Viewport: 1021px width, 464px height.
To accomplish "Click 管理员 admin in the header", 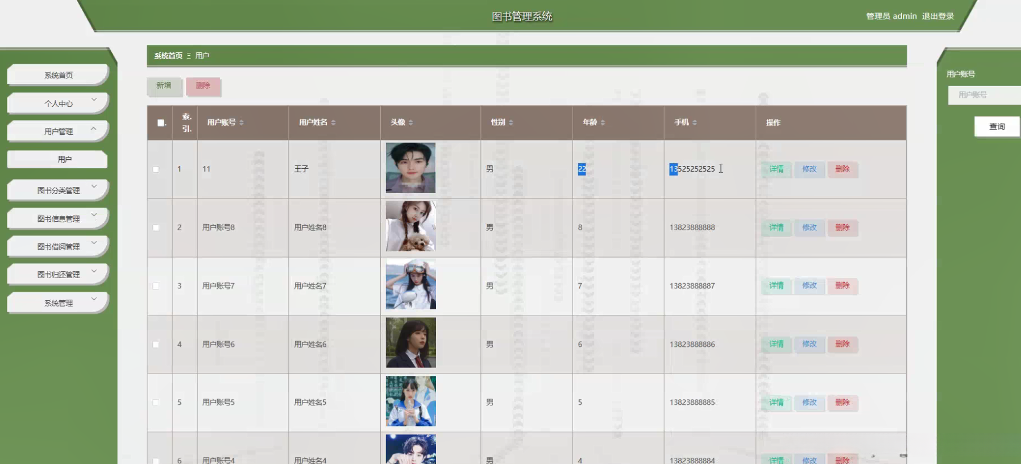I will (x=891, y=16).
